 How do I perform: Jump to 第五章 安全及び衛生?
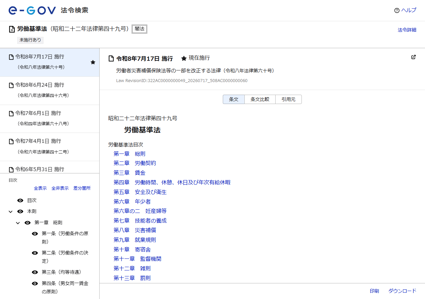tap(140, 192)
